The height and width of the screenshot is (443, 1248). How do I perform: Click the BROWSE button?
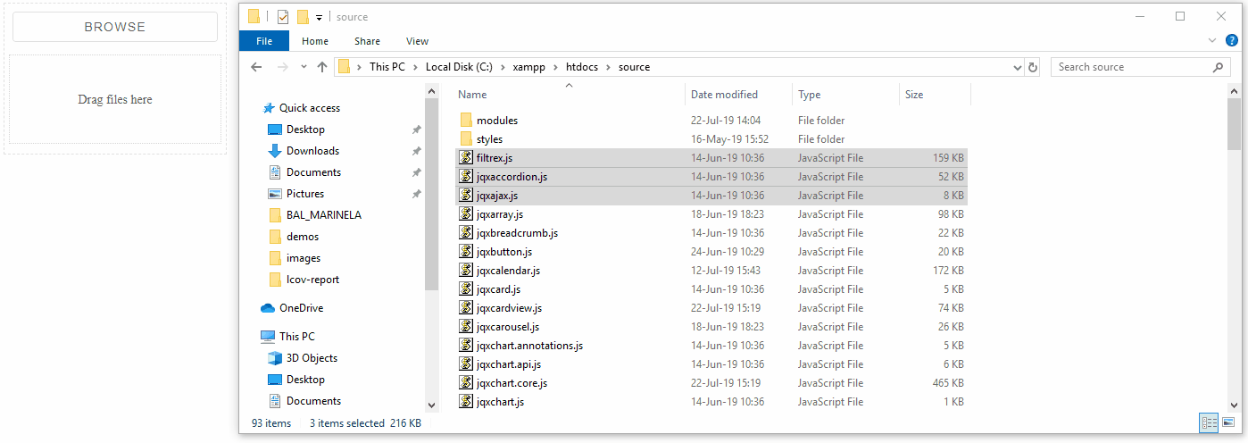115,27
